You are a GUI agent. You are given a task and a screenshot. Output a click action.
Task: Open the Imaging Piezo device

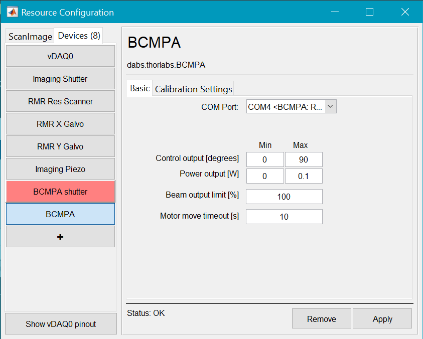tap(60, 169)
